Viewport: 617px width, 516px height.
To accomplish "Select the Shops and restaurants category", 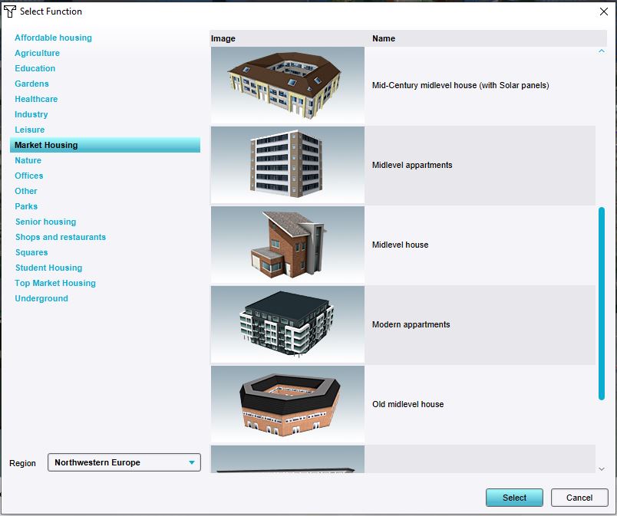I will [x=61, y=237].
